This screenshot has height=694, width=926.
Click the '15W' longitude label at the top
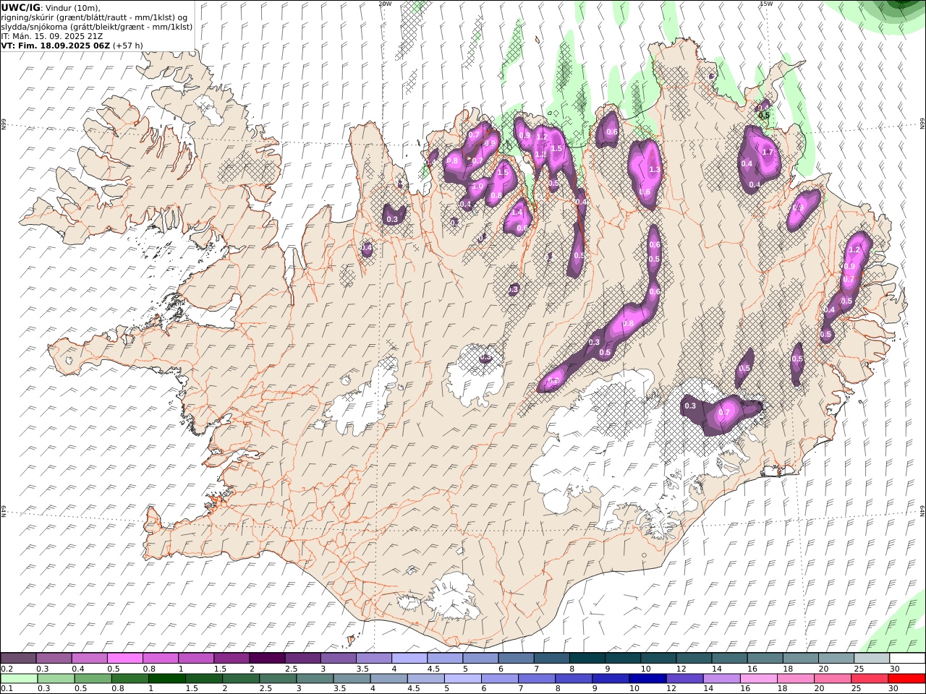766,4
